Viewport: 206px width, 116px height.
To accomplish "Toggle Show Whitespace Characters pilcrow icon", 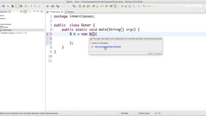I will [130, 6].
